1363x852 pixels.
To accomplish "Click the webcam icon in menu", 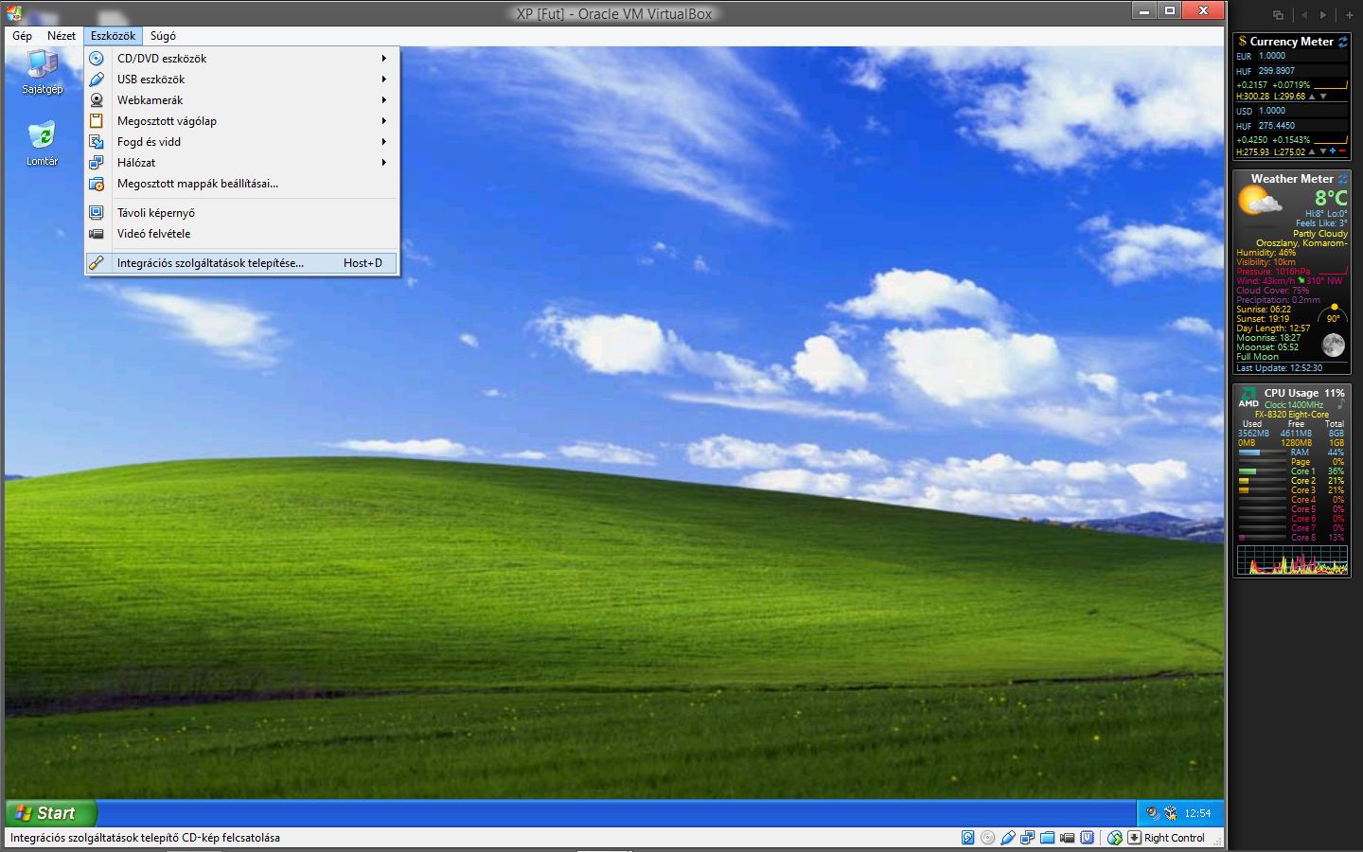I will [x=97, y=100].
